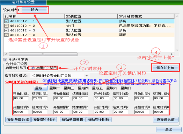This screenshot has height=134, width=183.
Task: Click the 开始时间3 input field
Action: [102, 98]
